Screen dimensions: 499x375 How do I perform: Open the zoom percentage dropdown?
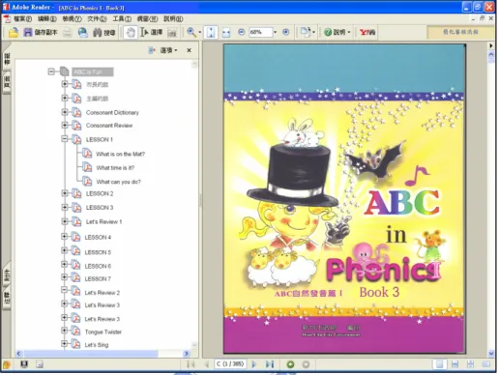(275, 32)
